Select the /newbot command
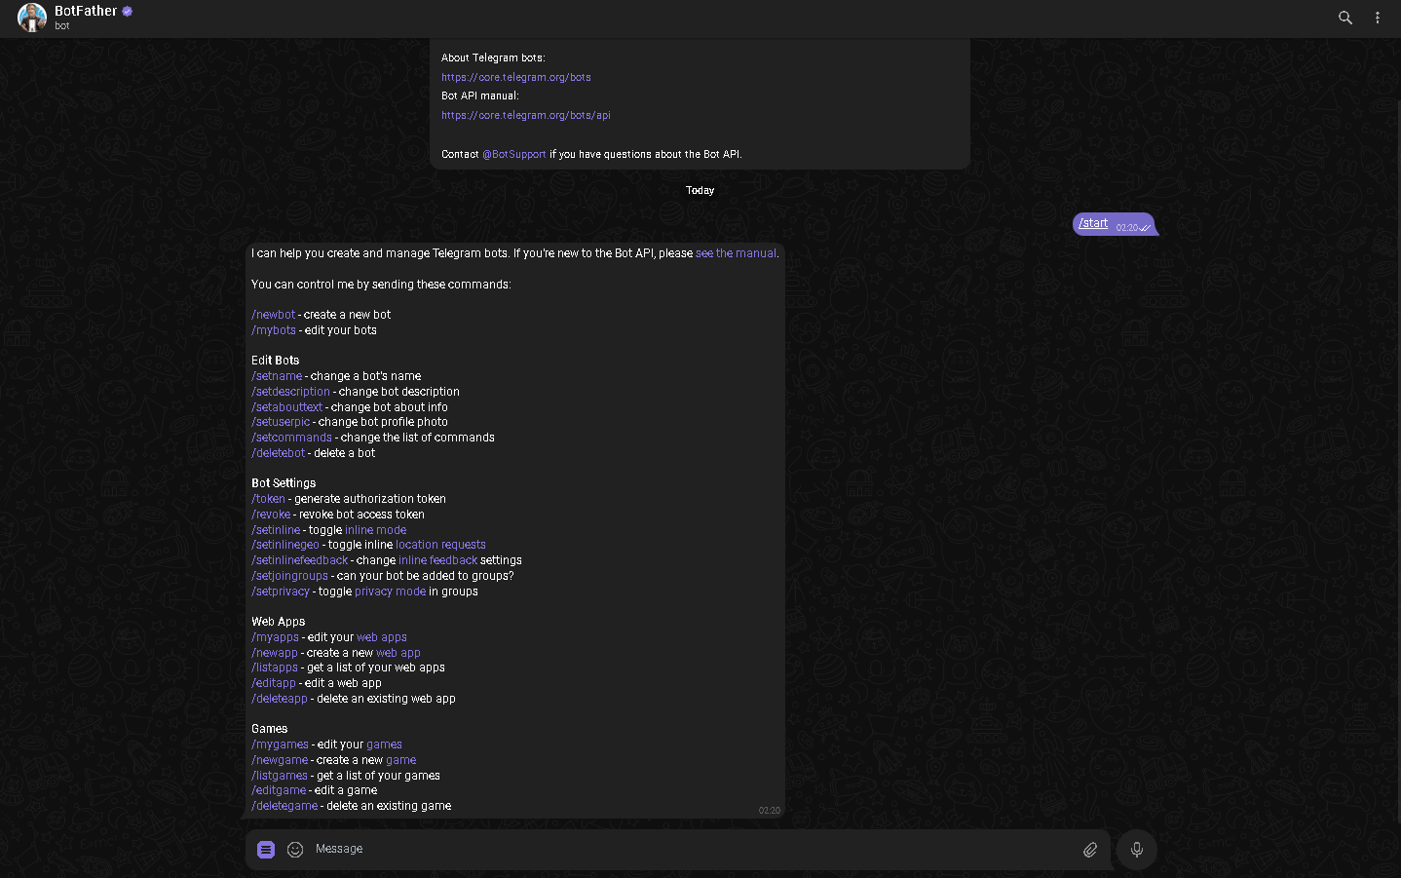1401x878 pixels. (x=274, y=315)
